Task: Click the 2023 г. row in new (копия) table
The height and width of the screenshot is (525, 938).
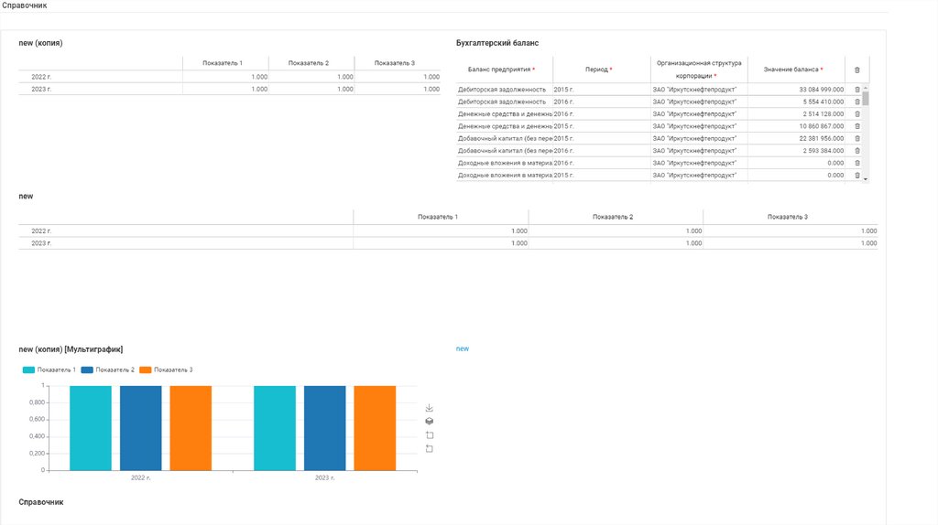Action: (230, 89)
